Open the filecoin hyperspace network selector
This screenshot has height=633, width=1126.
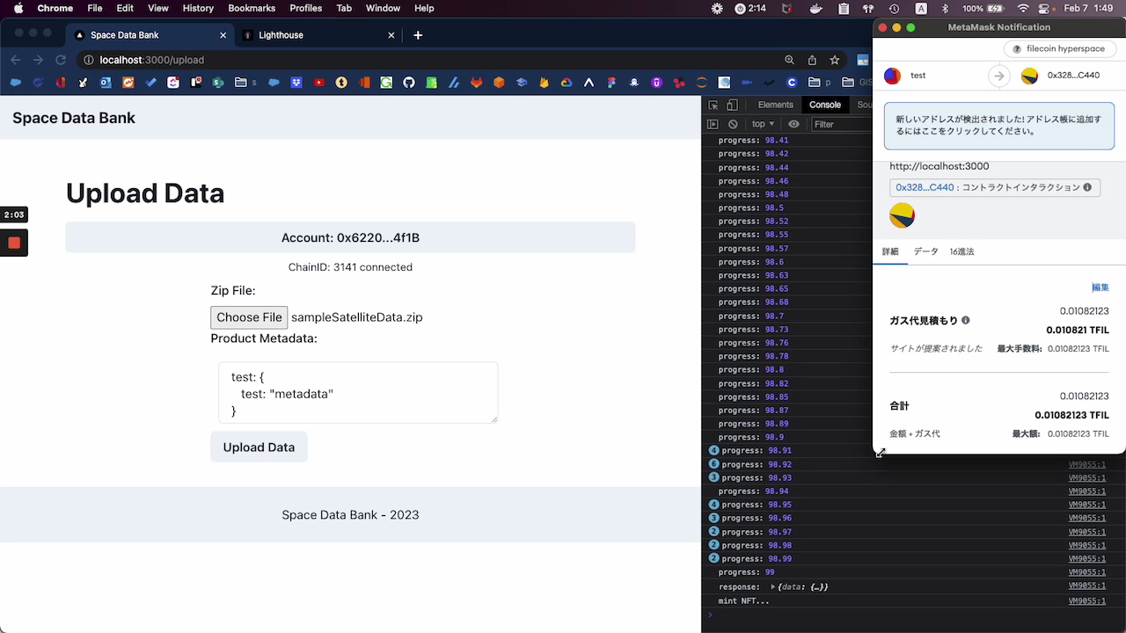(1058, 49)
